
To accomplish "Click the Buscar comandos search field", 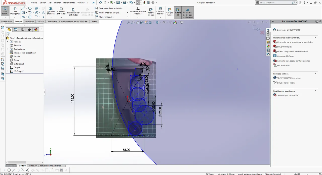I will click(275, 3).
